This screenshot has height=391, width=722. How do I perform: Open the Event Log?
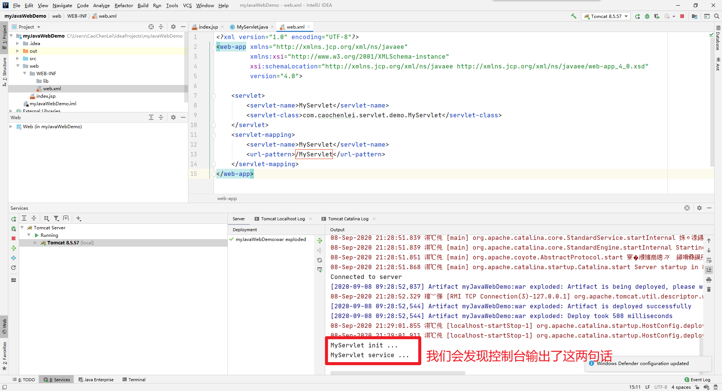[x=698, y=380]
